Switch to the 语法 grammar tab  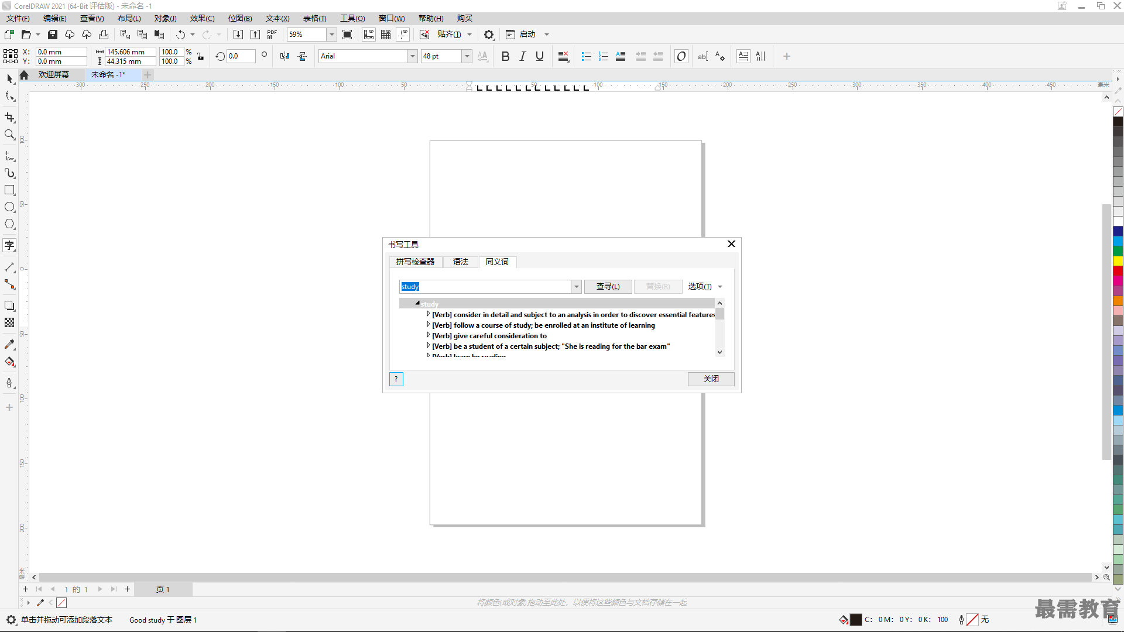[x=461, y=262]
